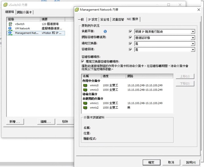Image resolution: width=204 pixels, height=167 pixels.
Task: Click the 網路 column header in adapter list
Action: 149,76
